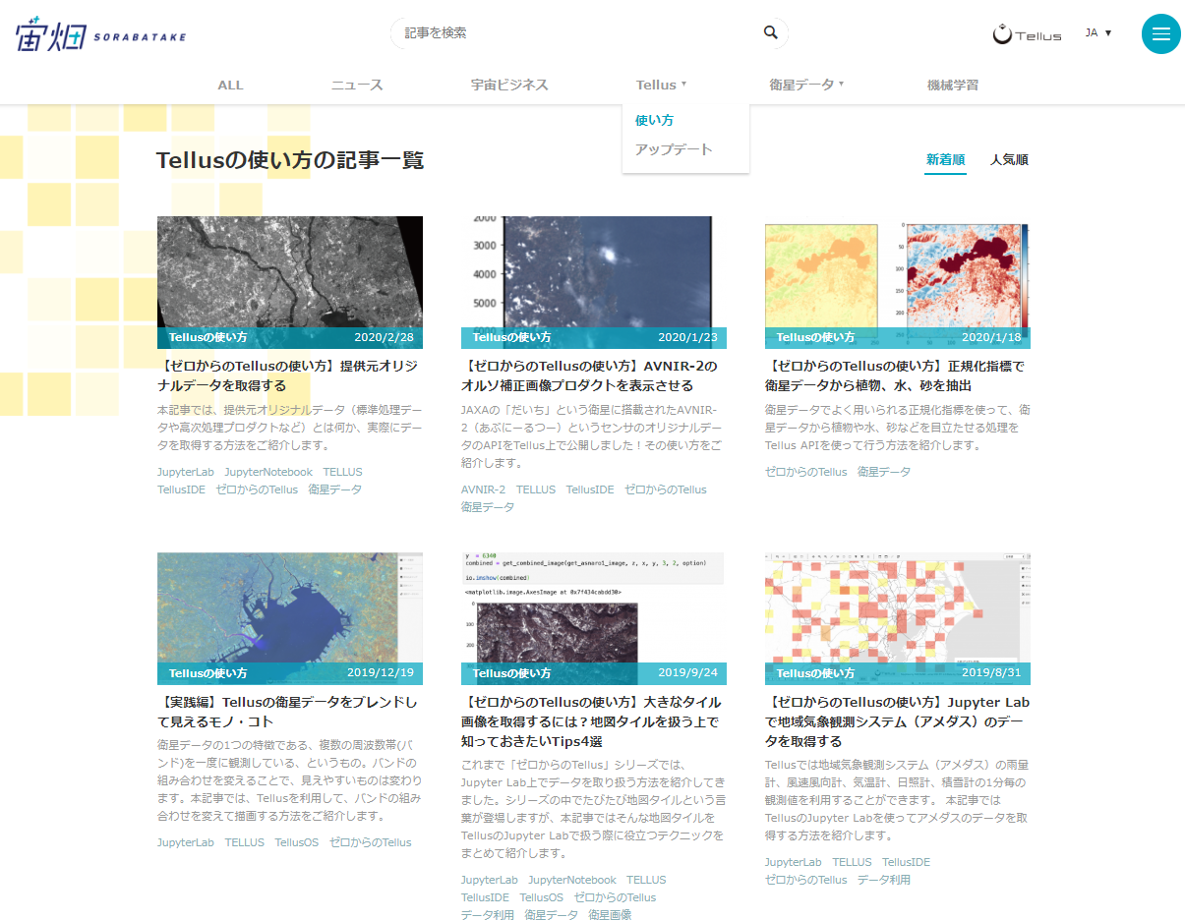Click Tellusの使い方 category label on 2019/8/31 card
The height and width of the screenshot is (921, 1185).
point(815,673)
